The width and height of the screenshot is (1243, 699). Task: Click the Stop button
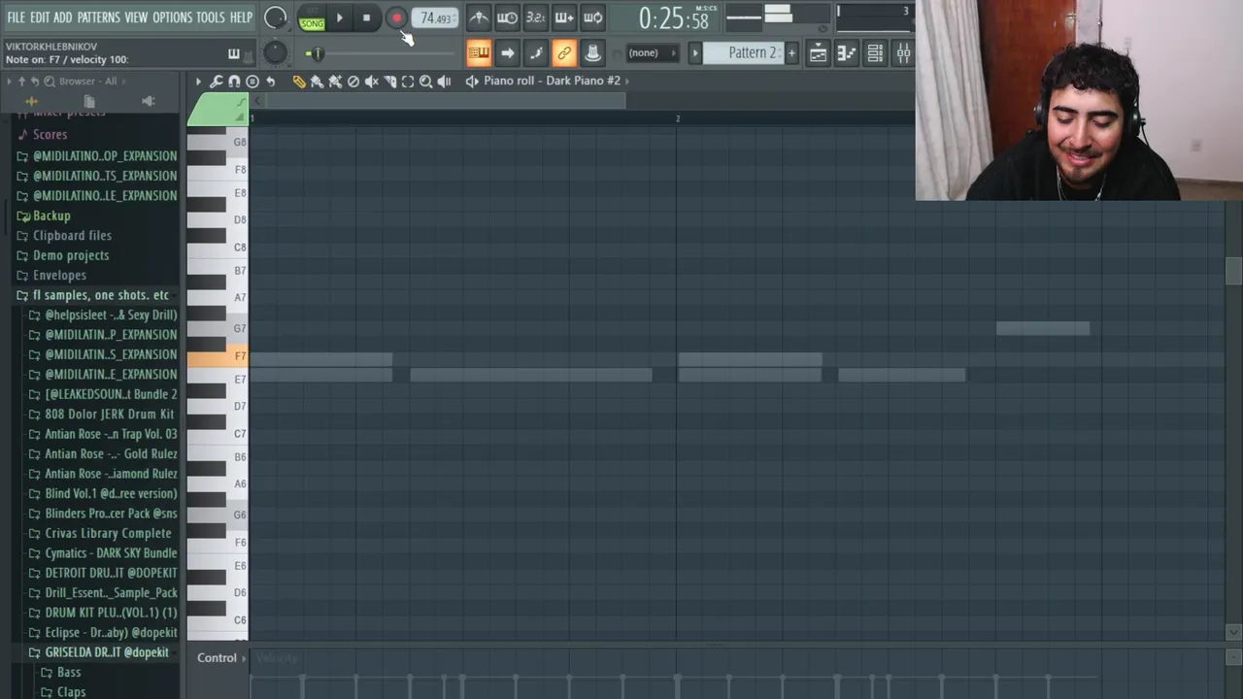point(366,17)
